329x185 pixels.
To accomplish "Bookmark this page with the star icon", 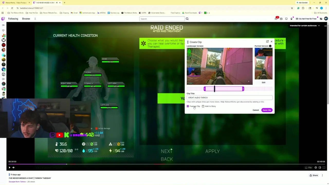I will coord(292,8).
